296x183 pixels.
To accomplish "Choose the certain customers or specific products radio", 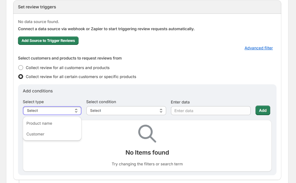I will tap(21, 77).
